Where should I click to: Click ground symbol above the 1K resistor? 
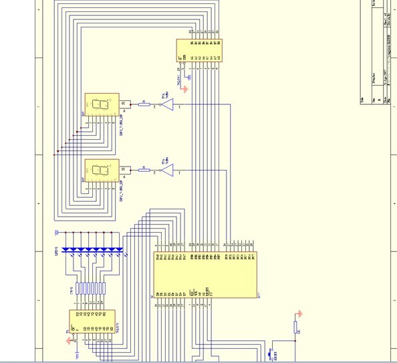point(301,314)
